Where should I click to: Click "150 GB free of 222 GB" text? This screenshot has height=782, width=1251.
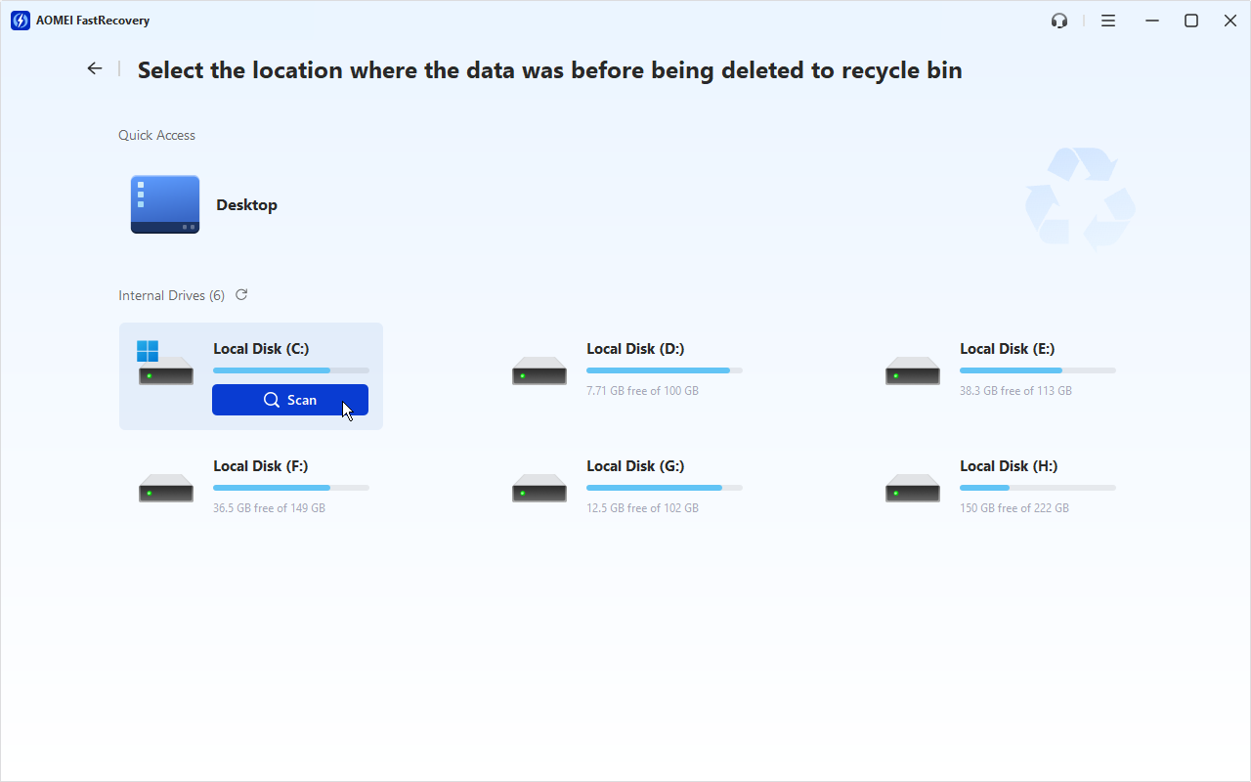pos(1014,508)
